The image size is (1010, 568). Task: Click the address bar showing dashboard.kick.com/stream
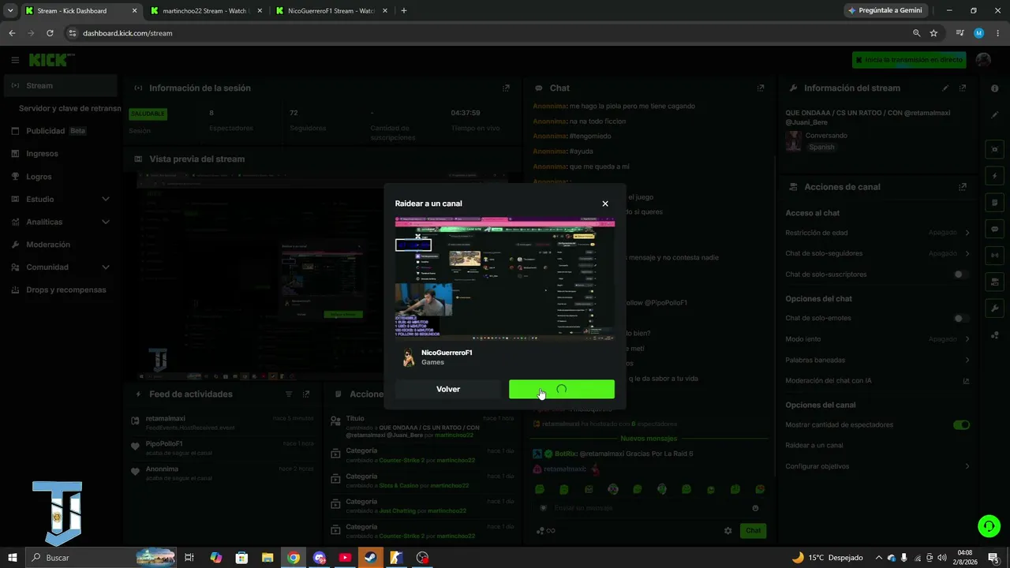(489, 33)
